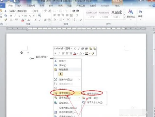Click the numbering list icon in ribbon
Screen dimensions: 155x117
(x=61, y=11)
